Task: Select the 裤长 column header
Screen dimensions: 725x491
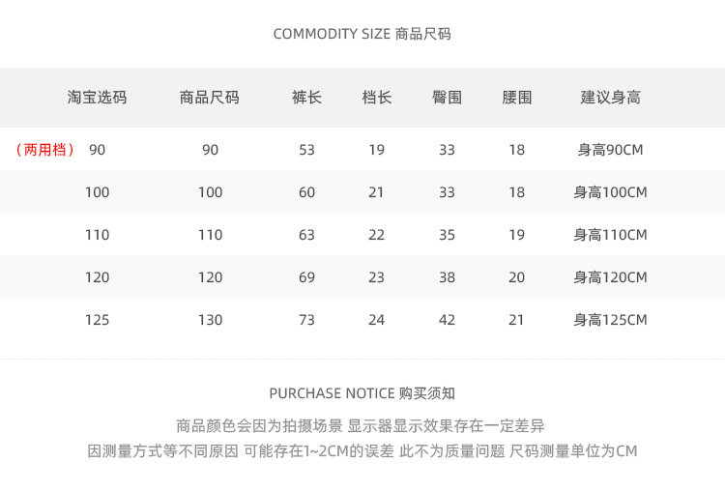Action: pos(306,98)
